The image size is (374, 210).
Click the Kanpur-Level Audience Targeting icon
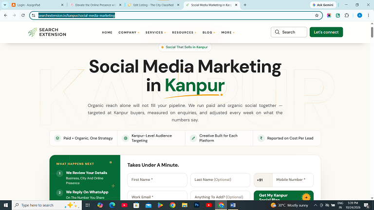(x=126, y=138)
